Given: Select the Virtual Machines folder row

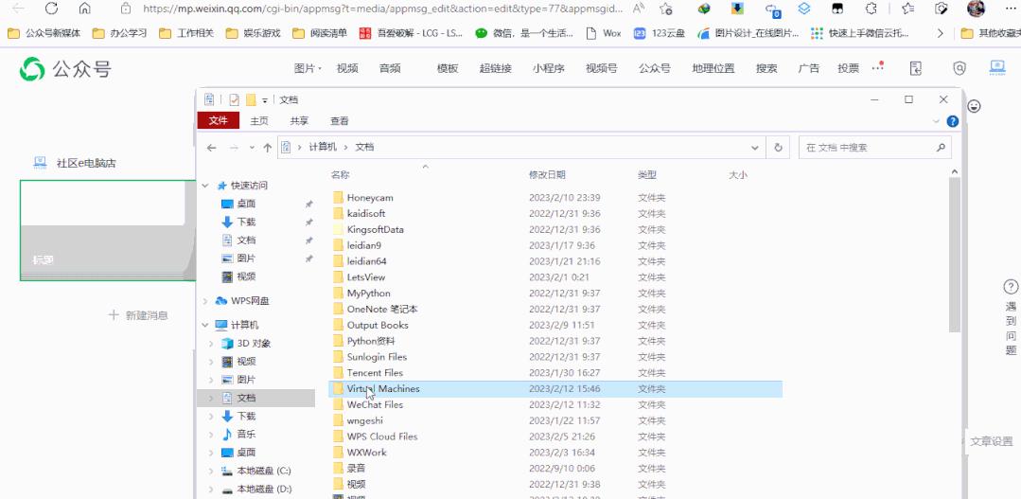Looking at the screenshot, I should tap(555, 389).
